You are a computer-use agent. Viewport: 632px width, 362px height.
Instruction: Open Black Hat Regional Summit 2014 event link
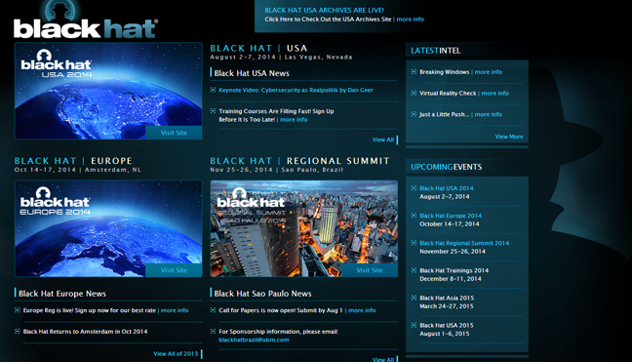(x=464, y=243)
